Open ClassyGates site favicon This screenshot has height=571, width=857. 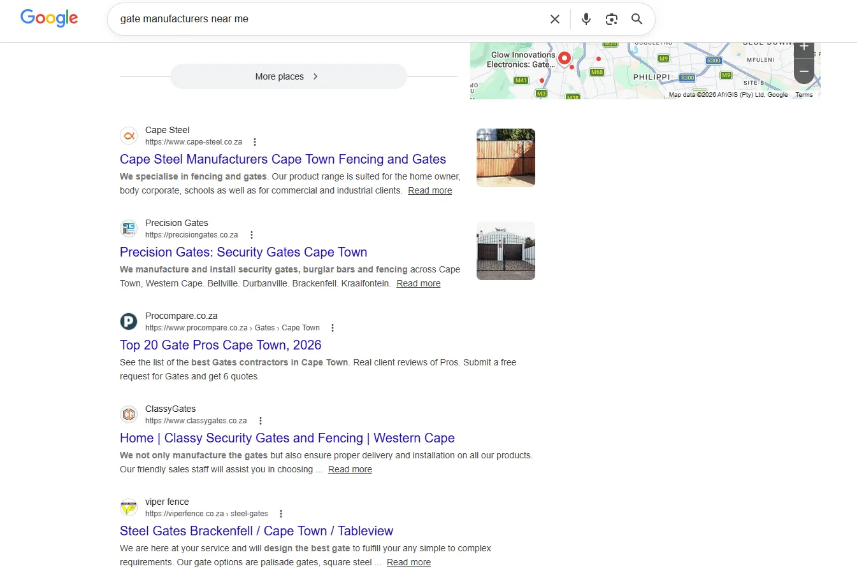click(129, 414)
